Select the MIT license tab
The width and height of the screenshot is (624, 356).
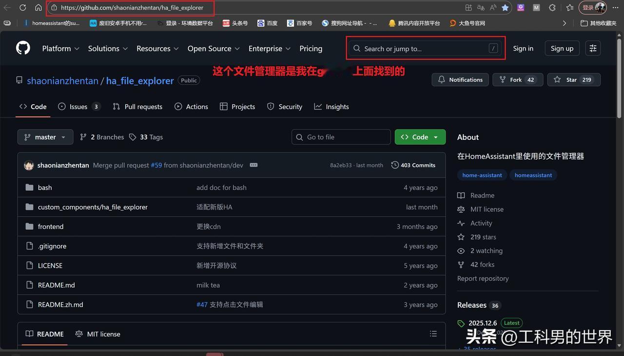(97, 334)
